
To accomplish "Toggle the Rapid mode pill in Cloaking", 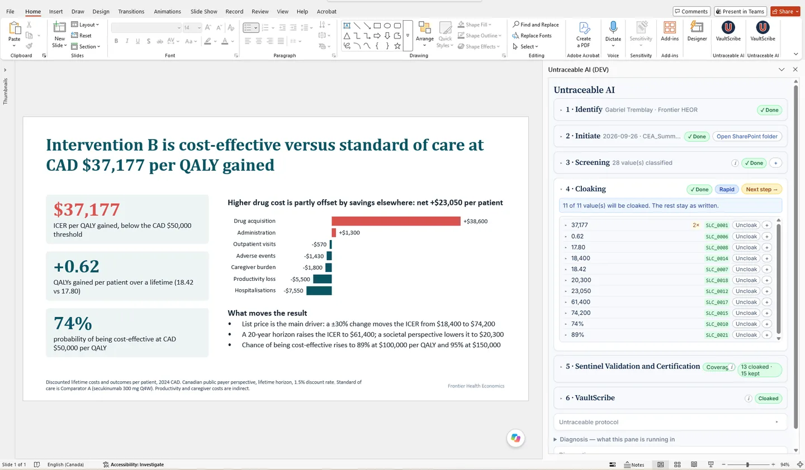I will [x=727, y=189].
